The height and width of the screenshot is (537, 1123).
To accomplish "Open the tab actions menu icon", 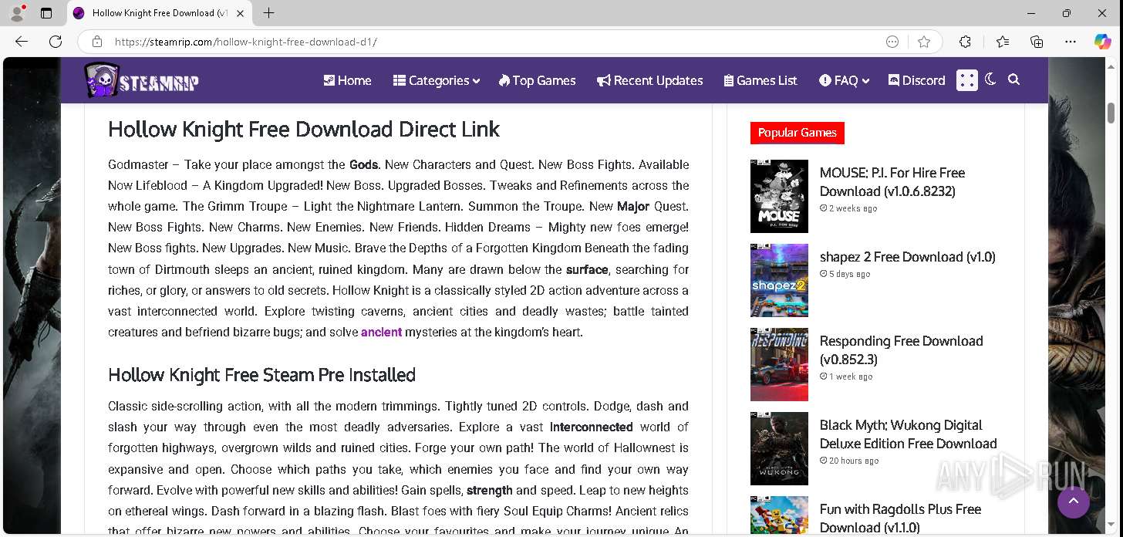I will pyautogui.click(x=46, y=13).
